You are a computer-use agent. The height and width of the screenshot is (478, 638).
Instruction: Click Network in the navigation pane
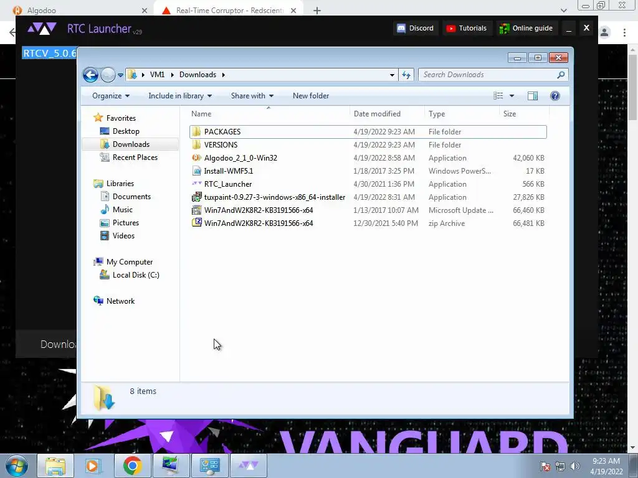pyautogui.click(x=115, y=301)
